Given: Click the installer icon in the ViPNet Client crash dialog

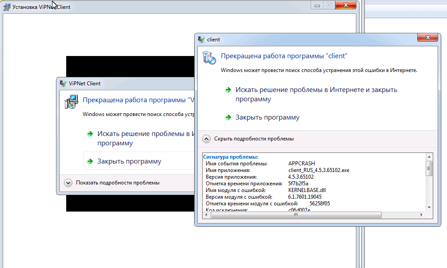Looking at the screenshot, I should (x=71, y=102).
